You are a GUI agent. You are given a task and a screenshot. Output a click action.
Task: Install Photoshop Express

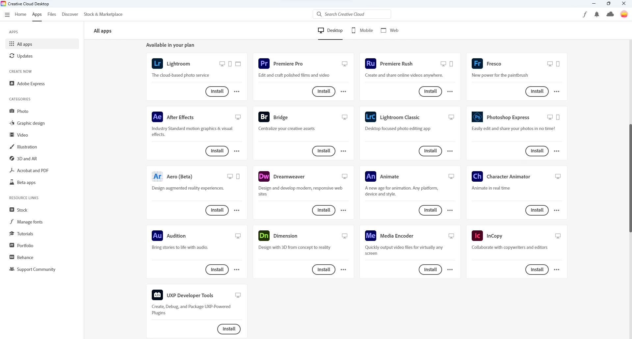[537, 151]
